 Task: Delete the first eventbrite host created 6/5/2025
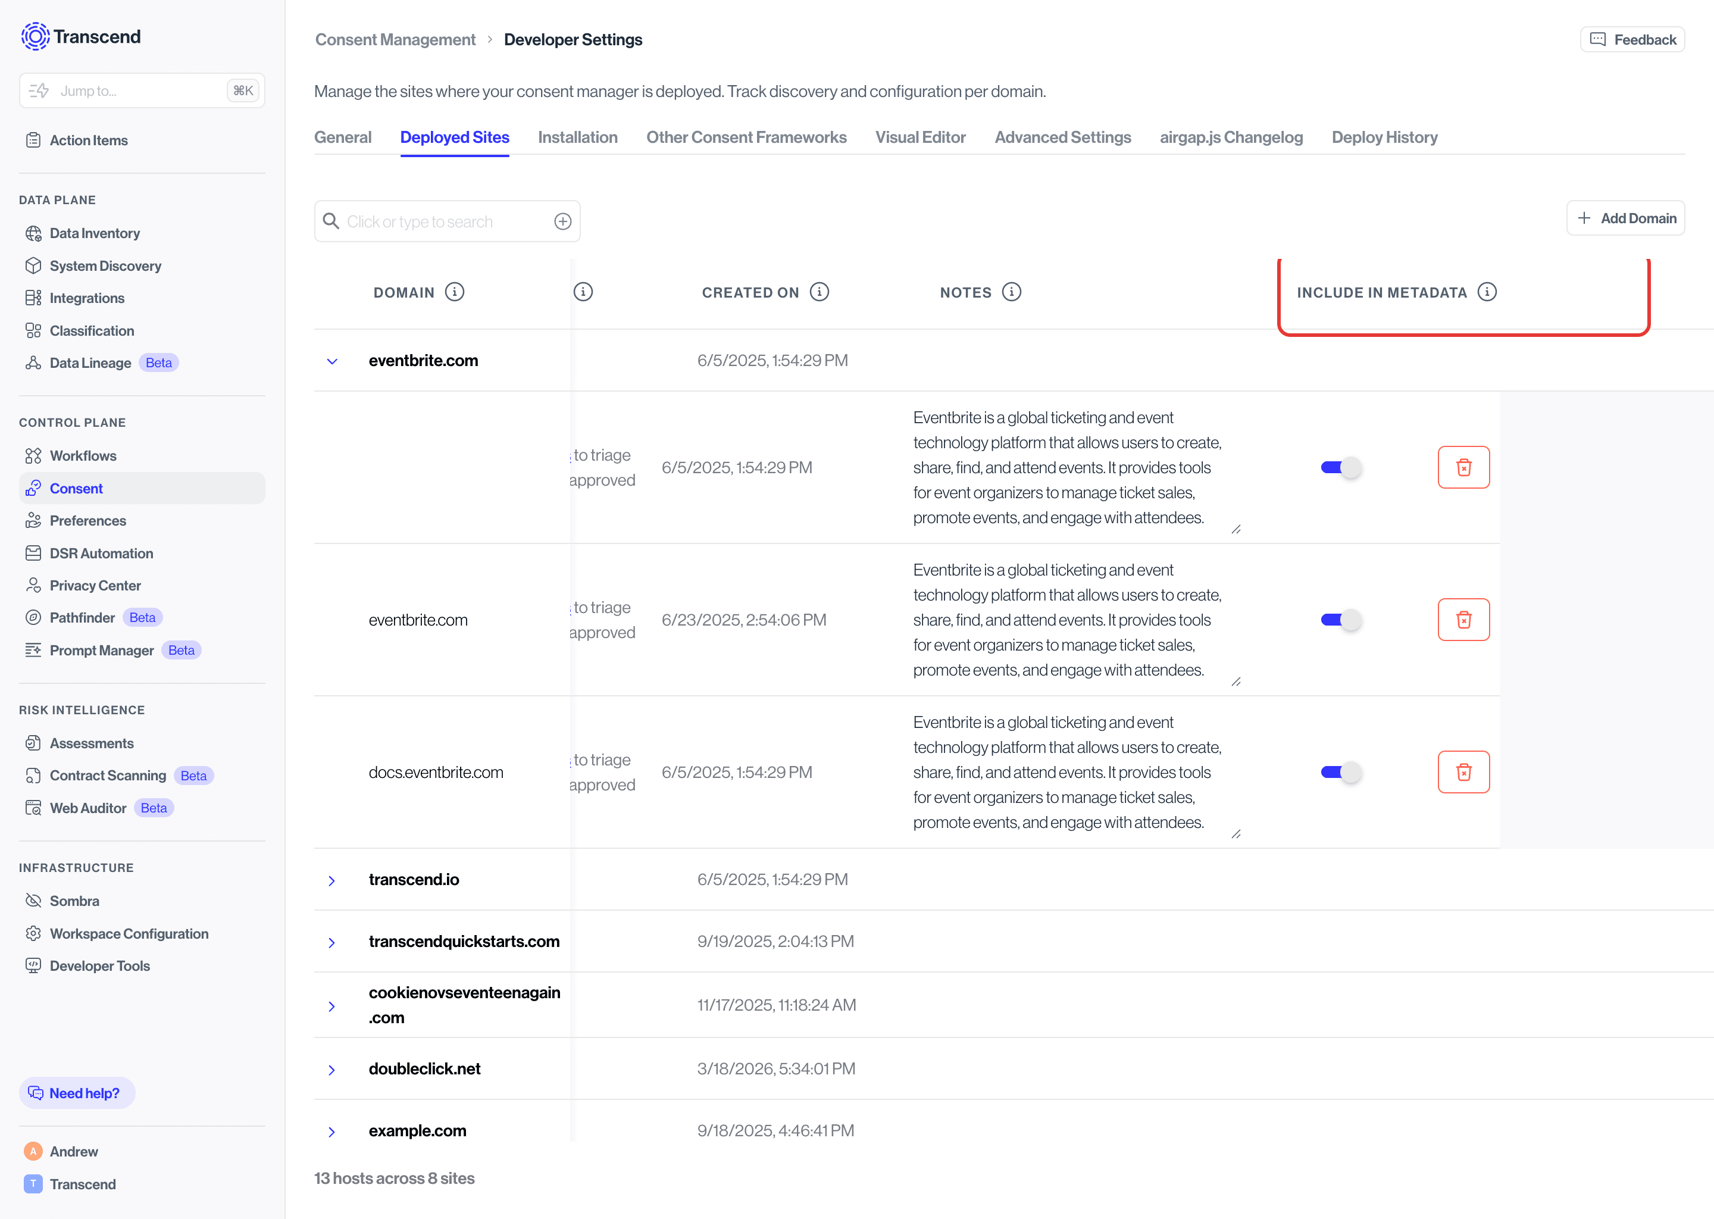[1463, 468]
